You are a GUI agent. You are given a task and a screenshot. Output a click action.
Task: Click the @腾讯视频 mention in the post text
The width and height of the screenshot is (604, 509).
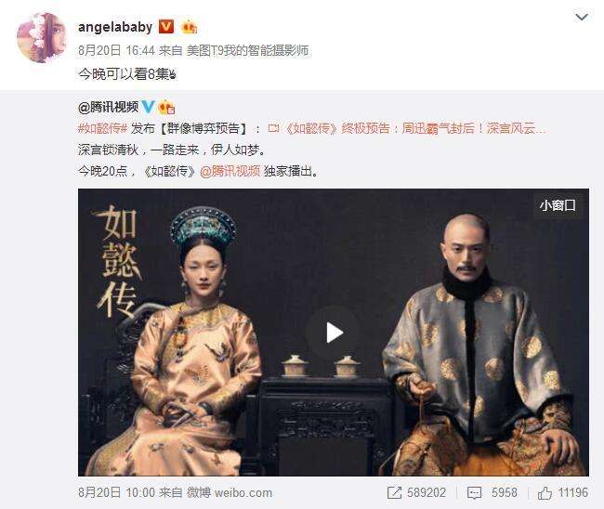click(x=230, y=171)
